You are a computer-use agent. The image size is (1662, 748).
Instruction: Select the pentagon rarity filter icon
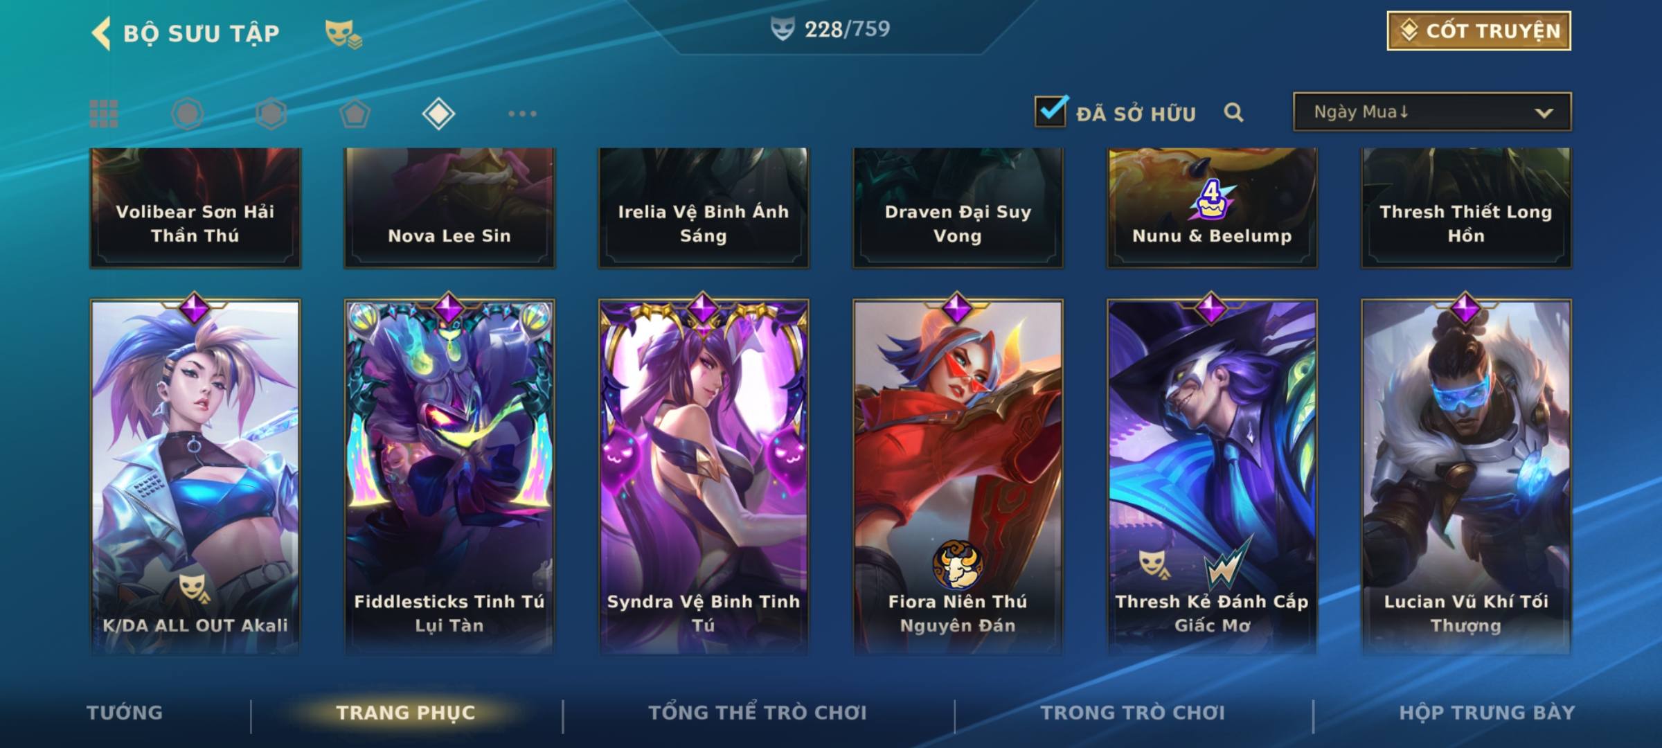pos(355,114)
